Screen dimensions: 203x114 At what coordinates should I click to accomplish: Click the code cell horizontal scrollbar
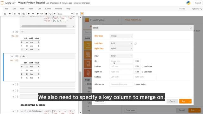(x=44, y=26)
